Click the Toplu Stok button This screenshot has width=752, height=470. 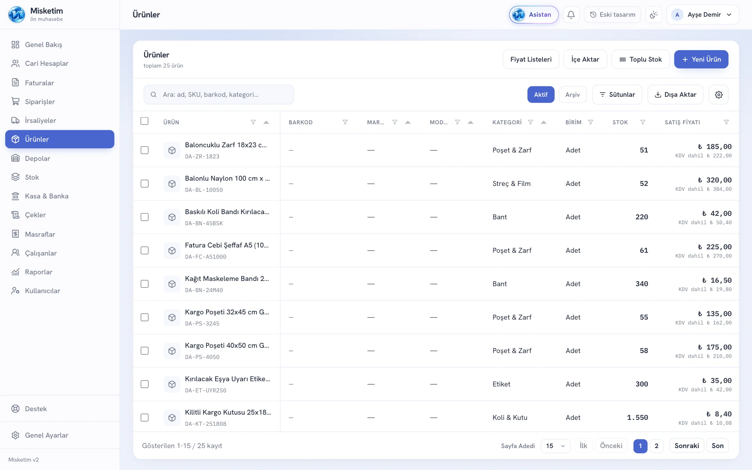coord(641,59)
